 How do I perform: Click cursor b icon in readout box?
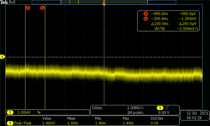[146, 19]
